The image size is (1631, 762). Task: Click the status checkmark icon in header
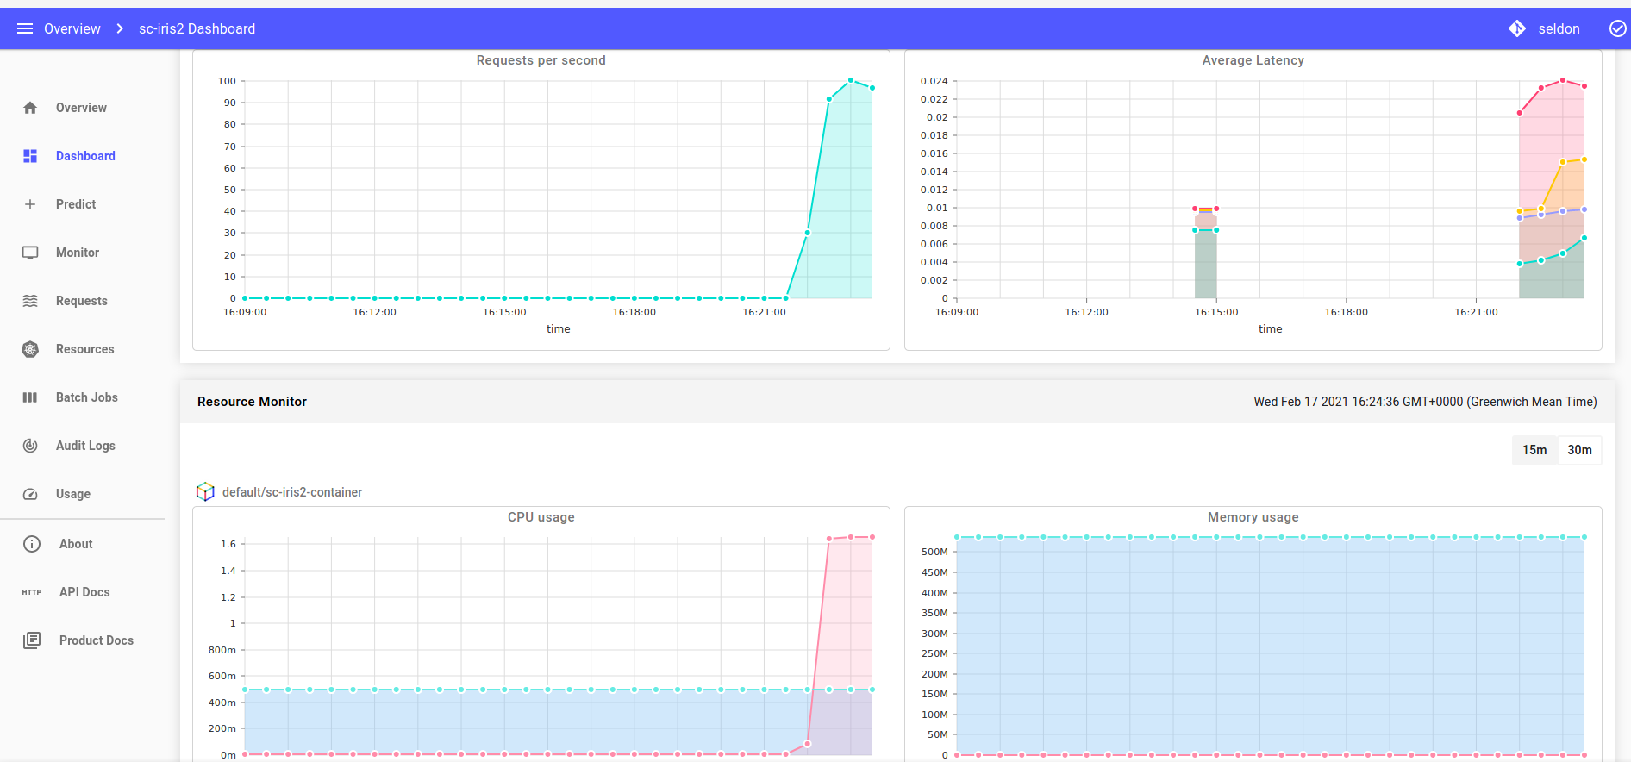pos(1618,28)
